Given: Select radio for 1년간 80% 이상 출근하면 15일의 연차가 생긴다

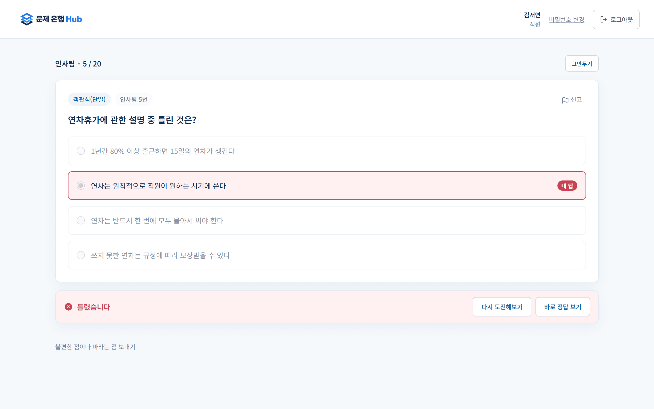Looking at the screenshot, I should coord(80,151).
